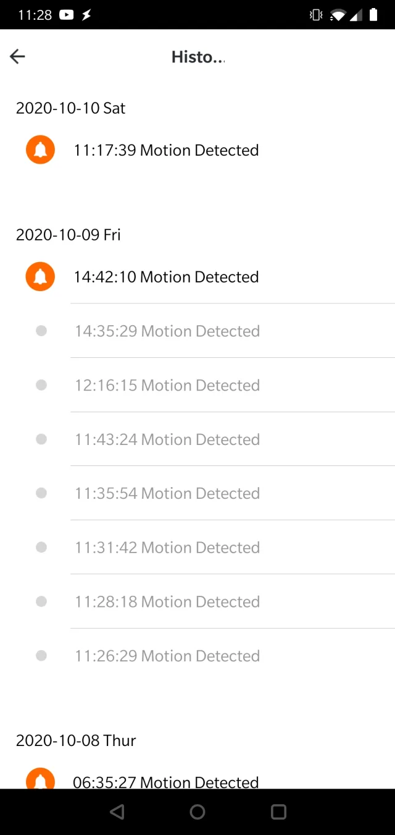Viewport: 395px width, 835px height.
Task: Open the 11:17:39 Motion Detected event
Action: pos(166,150)
